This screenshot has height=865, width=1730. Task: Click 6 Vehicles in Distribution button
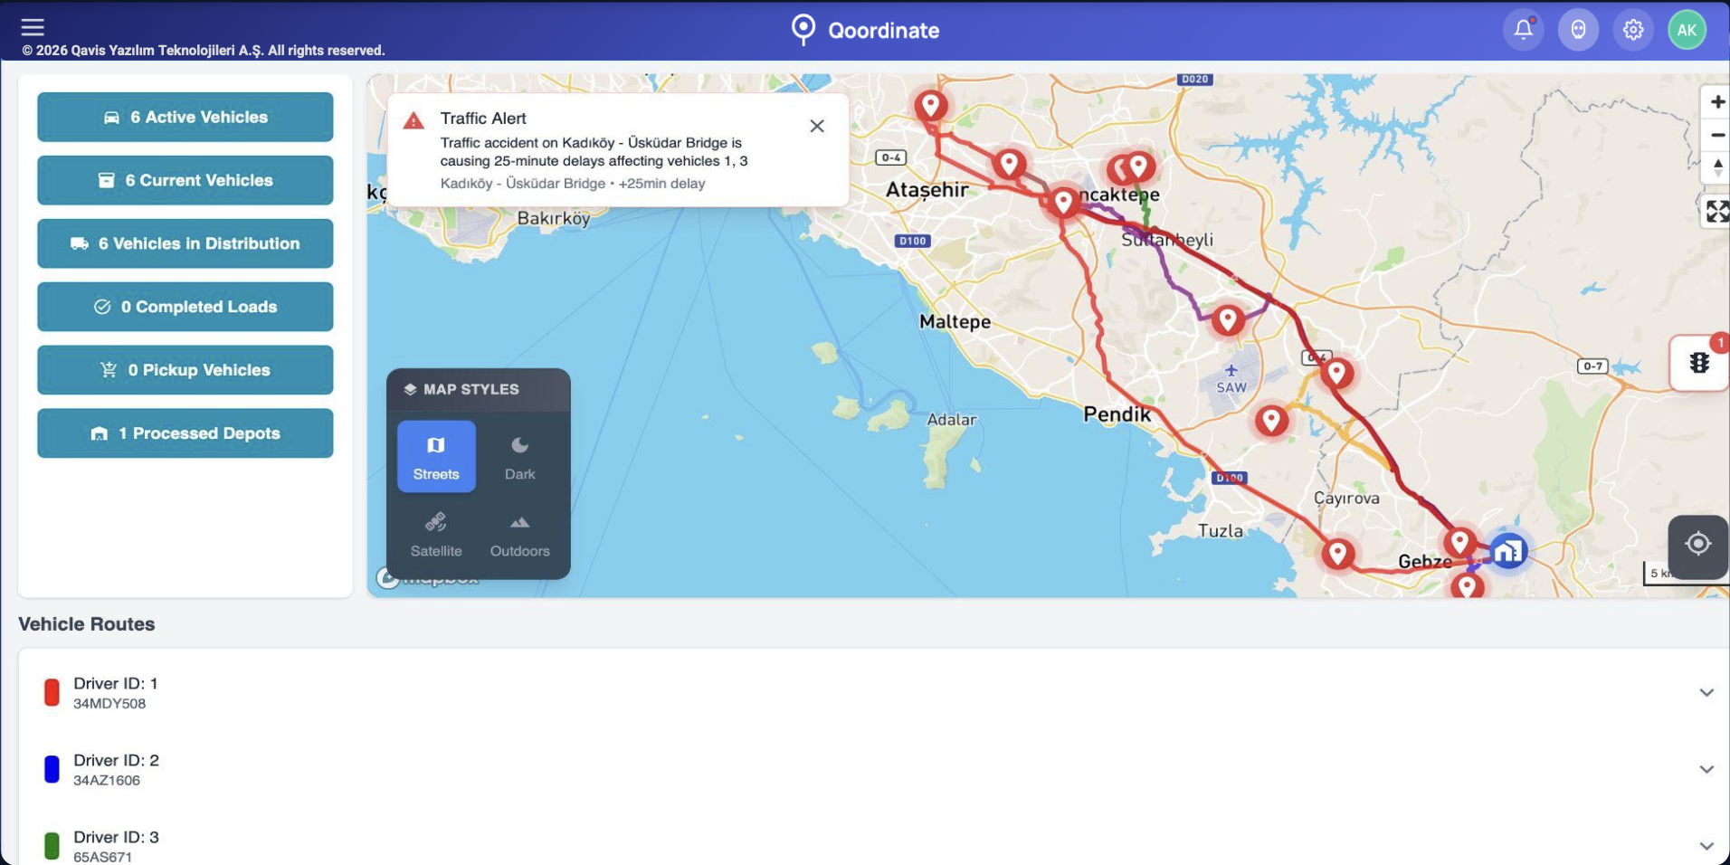185,243
